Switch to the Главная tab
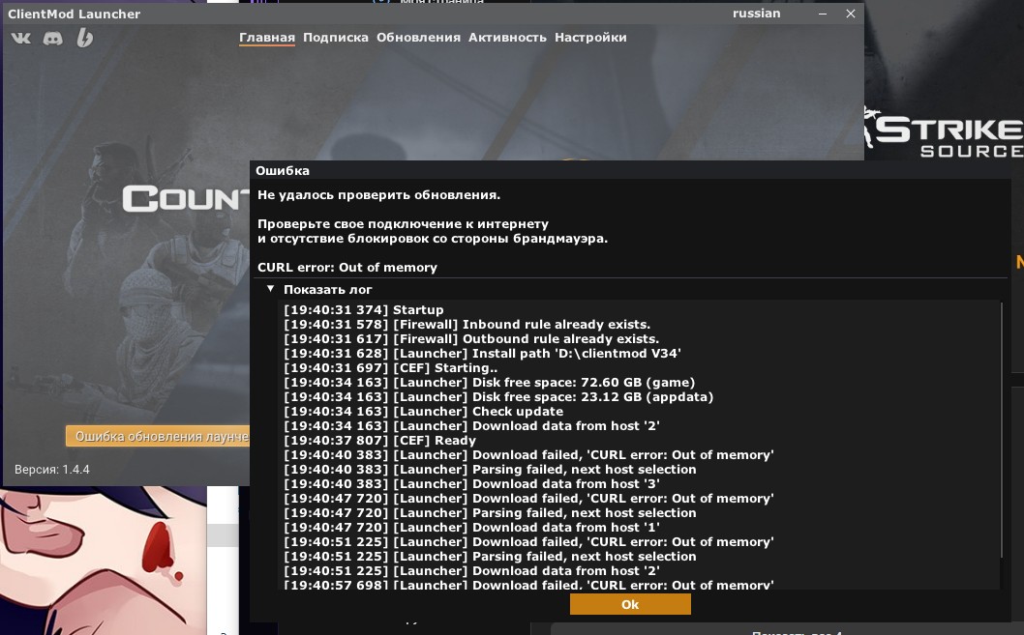The height and width of the screenshot is (635, 1024). [x=266, y=38]
